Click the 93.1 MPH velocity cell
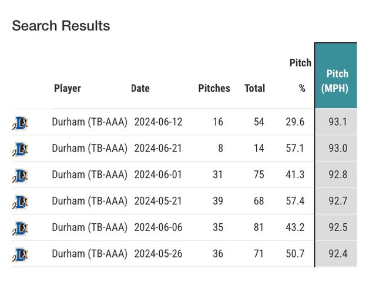 pyautogui.click(x=337, y=122)
